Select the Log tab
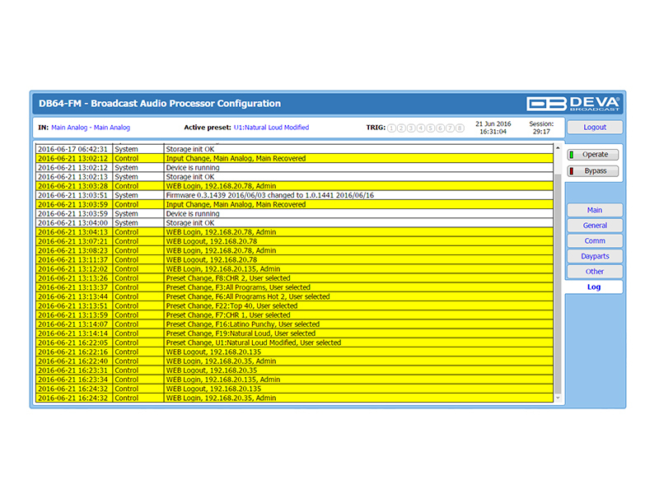This screenshot has width=659, height=494. pos(593,287)
